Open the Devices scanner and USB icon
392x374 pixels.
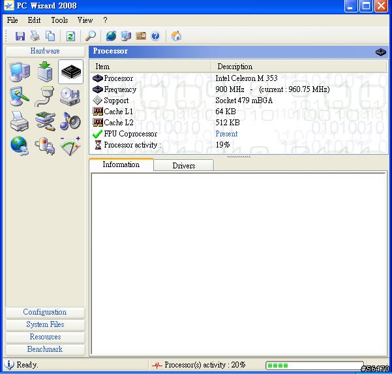(x=45, y=121)
